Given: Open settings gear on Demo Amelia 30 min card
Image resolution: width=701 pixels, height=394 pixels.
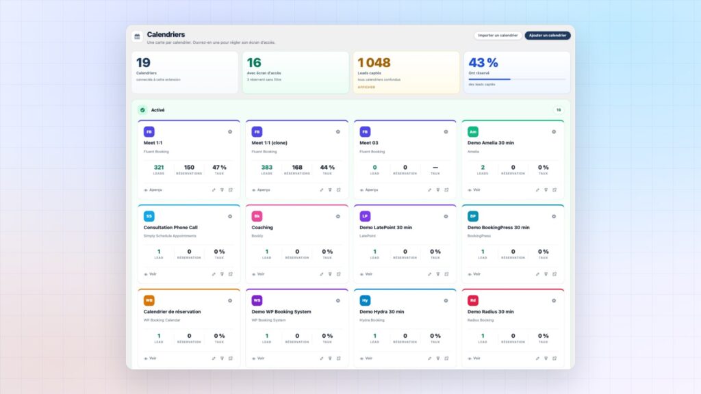Looking at the screenshot, I should coord(554,132).
